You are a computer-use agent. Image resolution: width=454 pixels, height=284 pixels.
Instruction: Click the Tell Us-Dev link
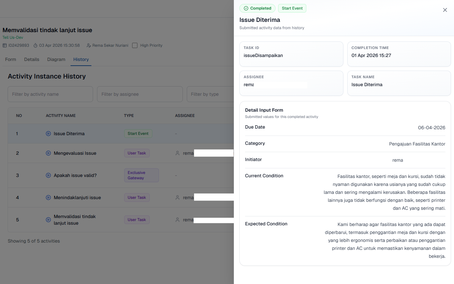click(13, 37)
